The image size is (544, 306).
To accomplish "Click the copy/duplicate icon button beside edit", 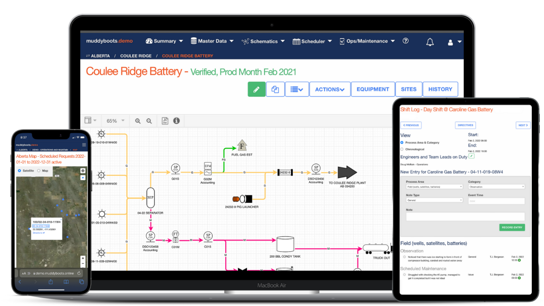I will pos(275,89).
